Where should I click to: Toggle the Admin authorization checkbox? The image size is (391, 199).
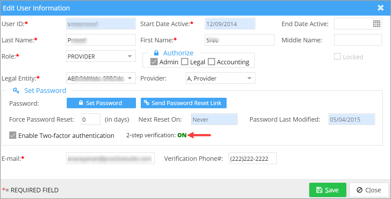click(x=154, y=62)
